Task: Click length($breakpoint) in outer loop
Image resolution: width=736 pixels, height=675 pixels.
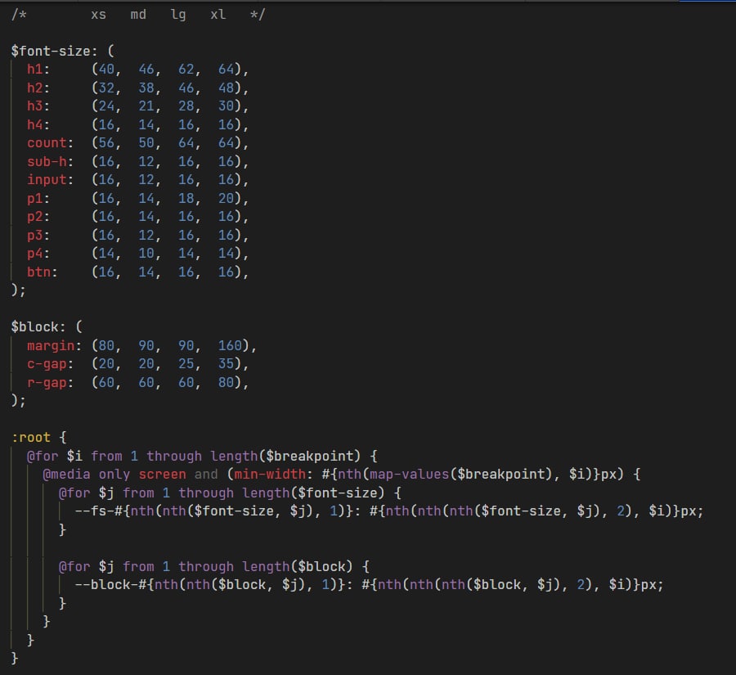Action: [285, 456]
